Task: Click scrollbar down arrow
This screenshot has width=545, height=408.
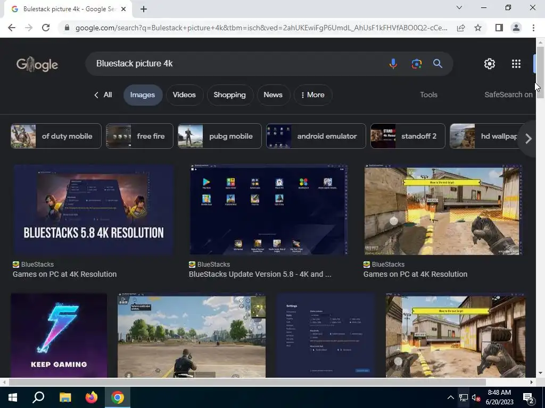Action: (540, 373)
